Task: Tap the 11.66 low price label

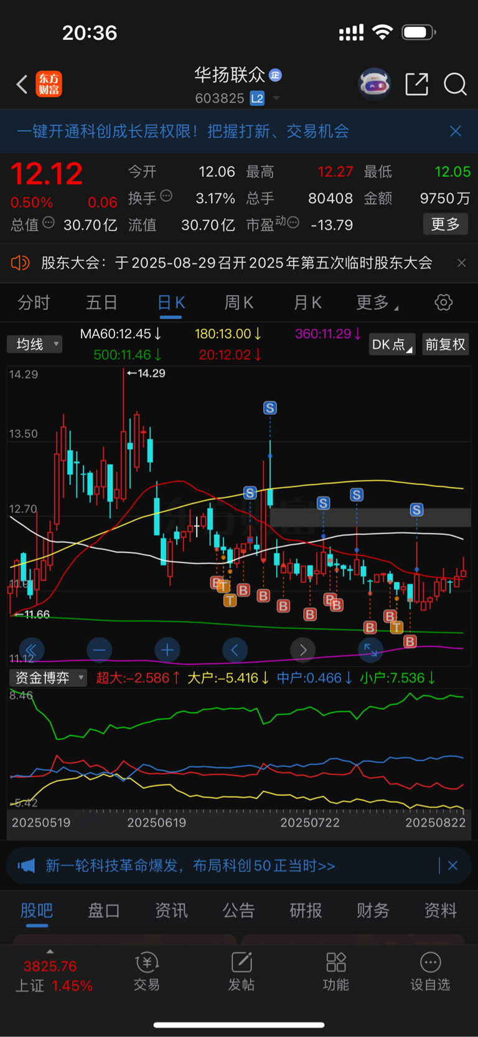Action: [x=32, y=614]
